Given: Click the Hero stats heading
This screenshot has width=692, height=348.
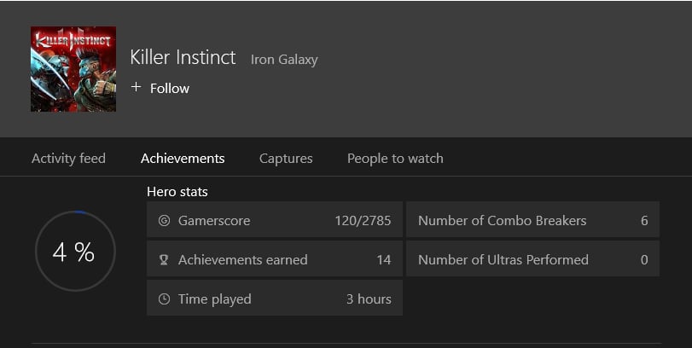Looking at the screenshot, I should (x=177, y=192).
